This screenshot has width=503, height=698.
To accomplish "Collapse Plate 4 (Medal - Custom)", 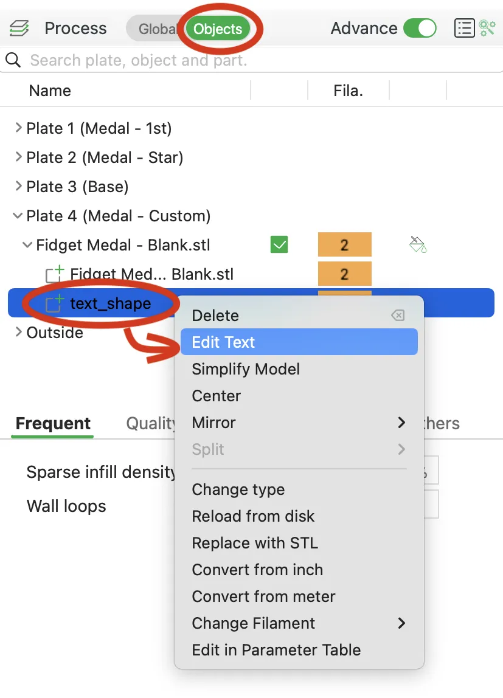I will tap(18, 216).
